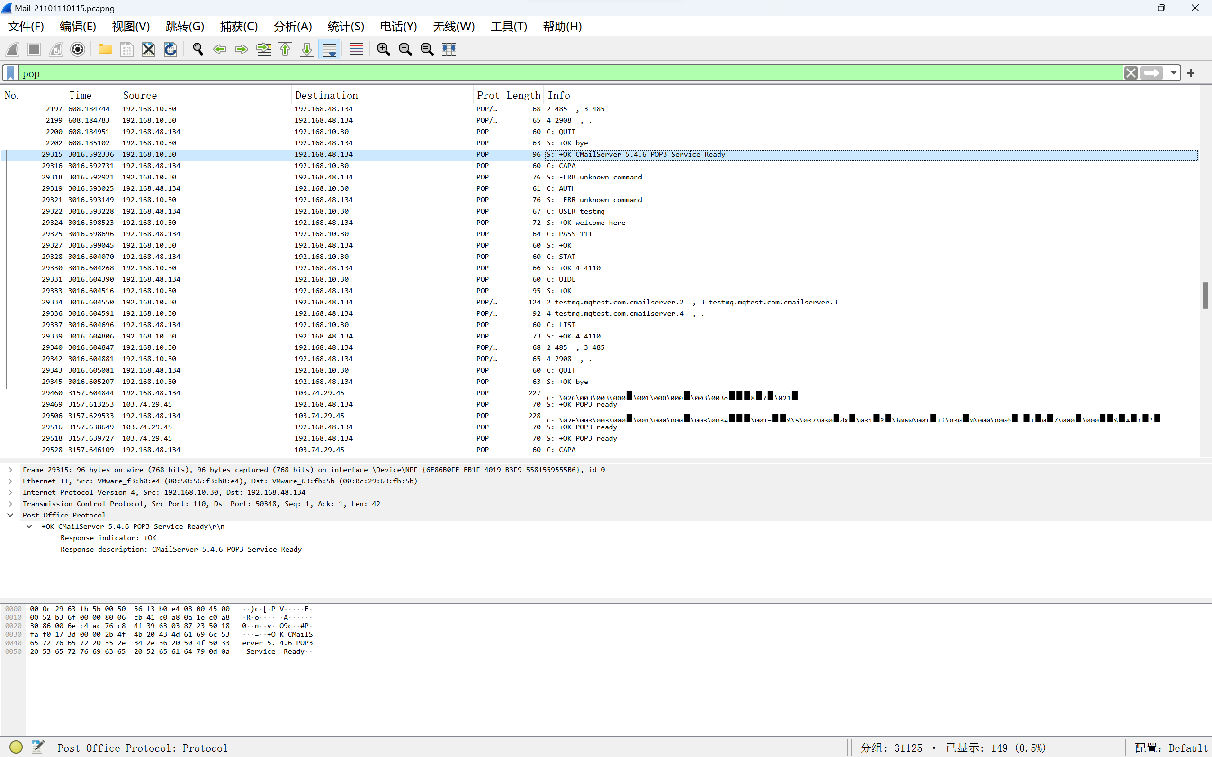Open the 帮助(H) menu

click(563, 27)
